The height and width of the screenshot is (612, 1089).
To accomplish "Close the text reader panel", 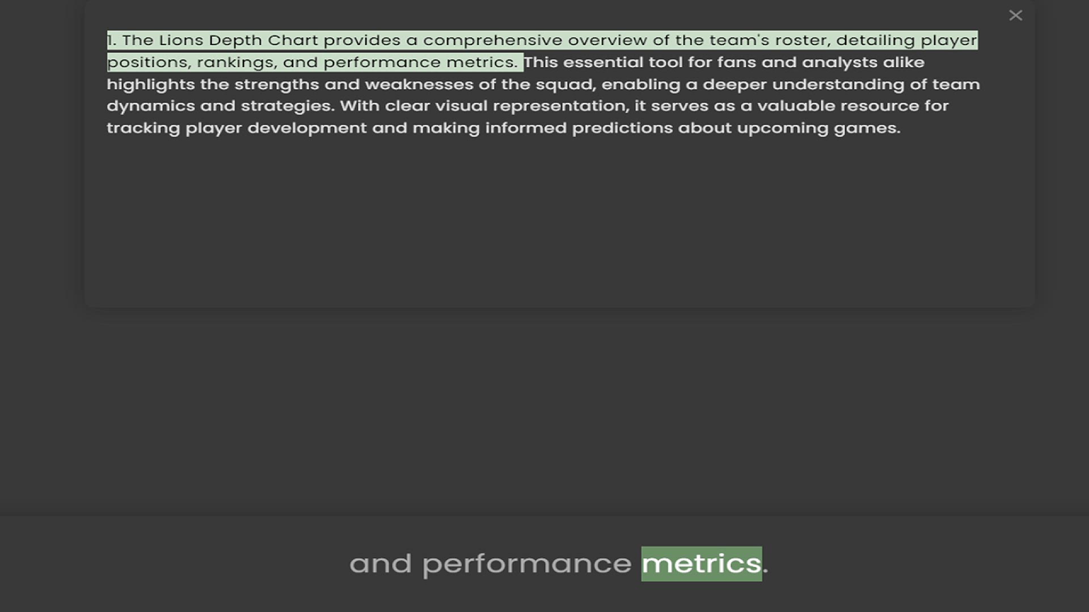I will pyautogui.click(x=1015, y=15).
